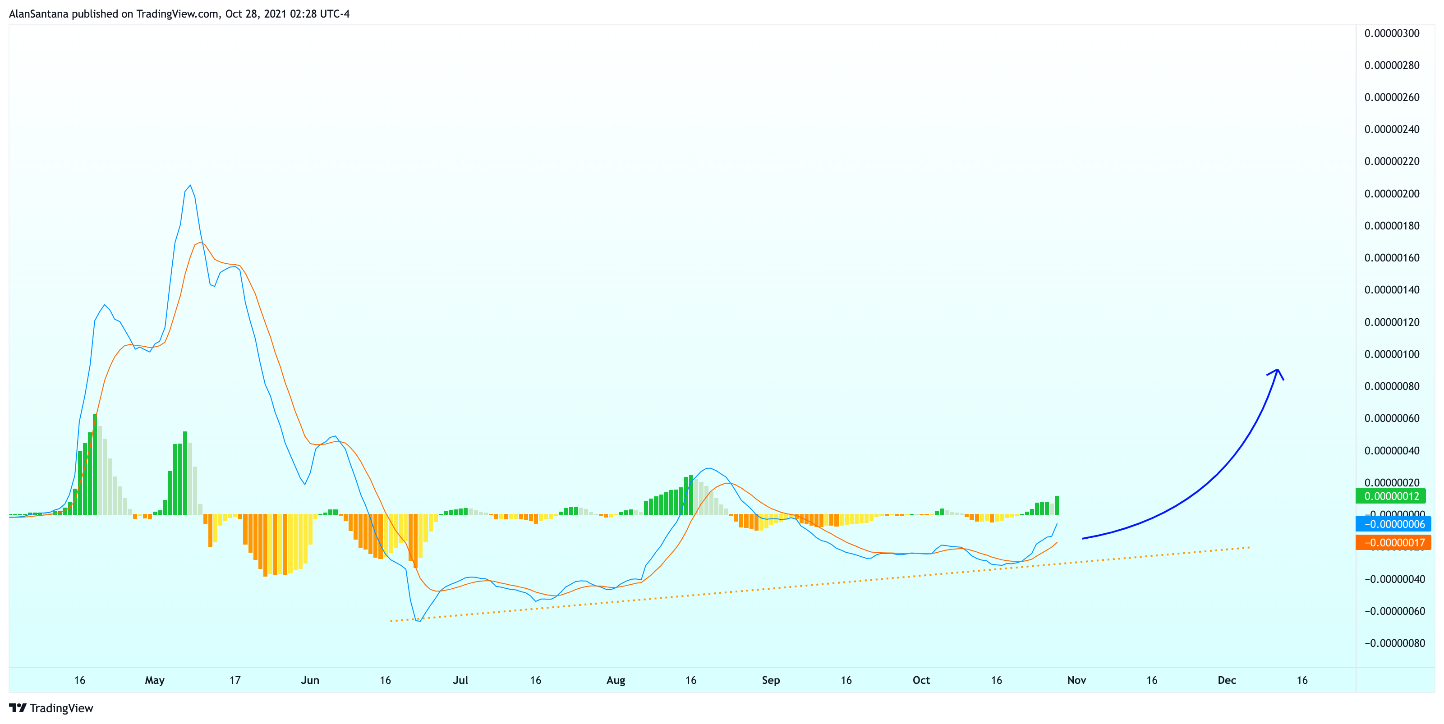Click the 0.00000060 price axis label

(1392, 419)
